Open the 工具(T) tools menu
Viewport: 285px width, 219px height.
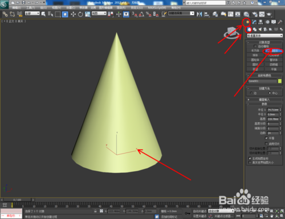[x=31, y=7]
